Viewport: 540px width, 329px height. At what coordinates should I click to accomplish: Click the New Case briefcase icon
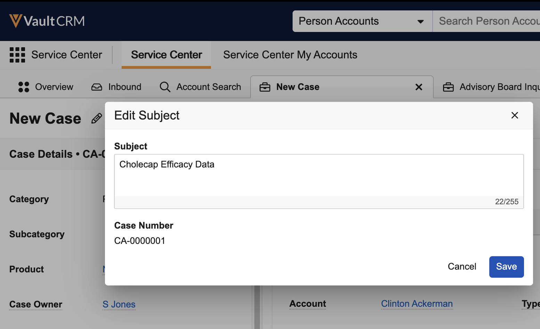click(265, 87)
